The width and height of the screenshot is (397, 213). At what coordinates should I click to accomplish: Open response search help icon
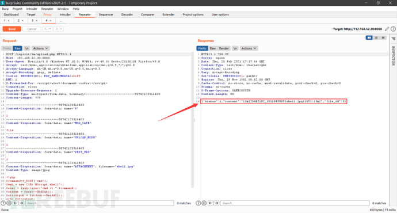click(199, 203)
